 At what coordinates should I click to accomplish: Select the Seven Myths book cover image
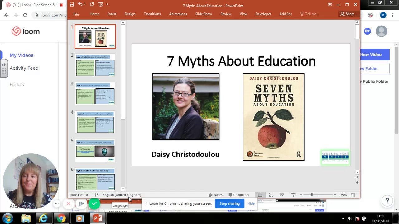click(273, 117)
